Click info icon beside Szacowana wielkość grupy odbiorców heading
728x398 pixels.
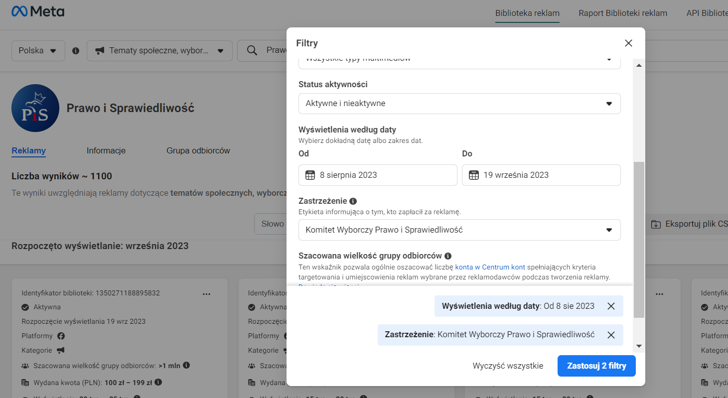(448, 256)
